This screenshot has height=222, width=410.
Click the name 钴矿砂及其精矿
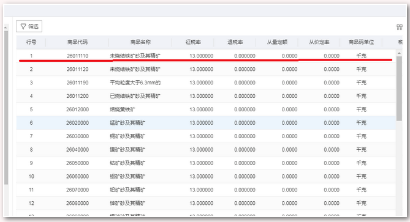click(x=127, y=163)
